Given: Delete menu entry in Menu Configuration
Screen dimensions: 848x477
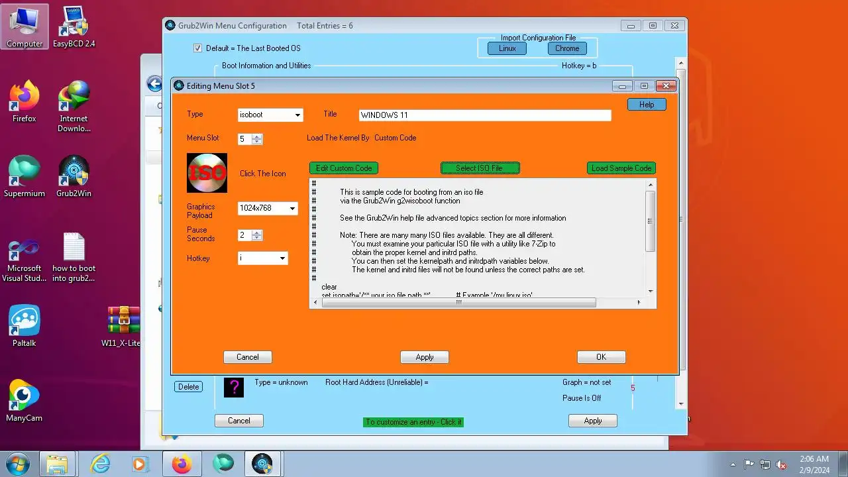Looking at the screenshot, I should pos(189,387).
